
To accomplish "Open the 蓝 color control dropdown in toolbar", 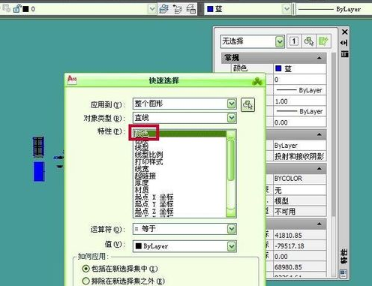I will (286, 9).
